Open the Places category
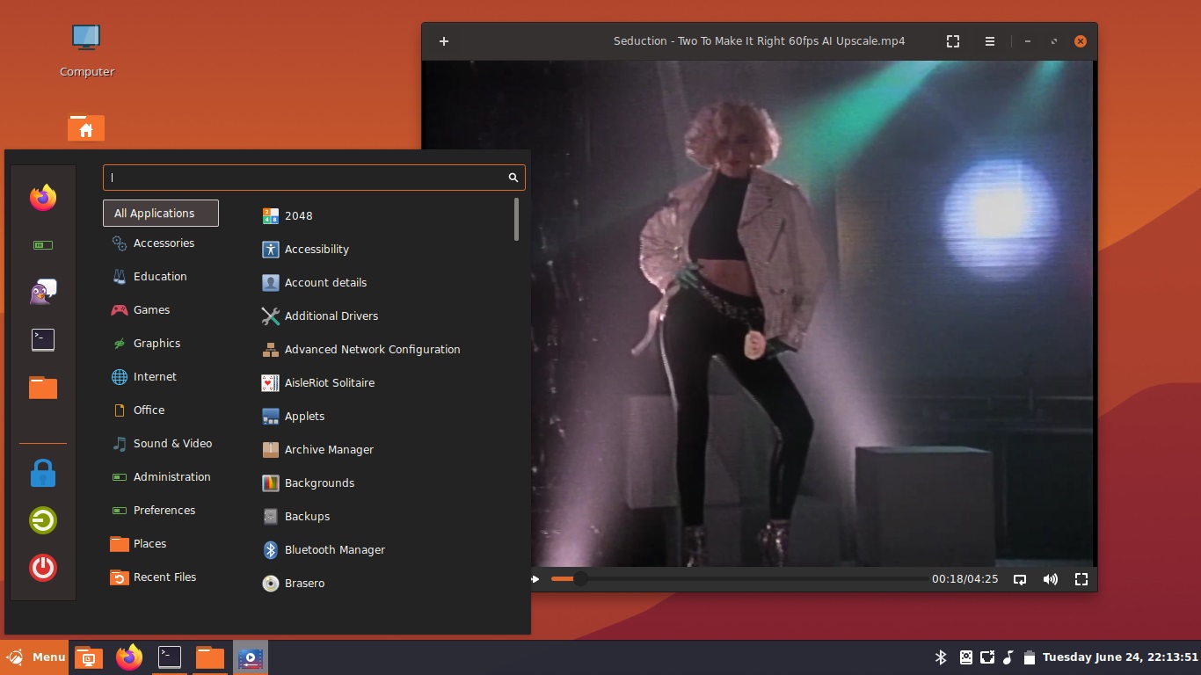 point(161,544)
